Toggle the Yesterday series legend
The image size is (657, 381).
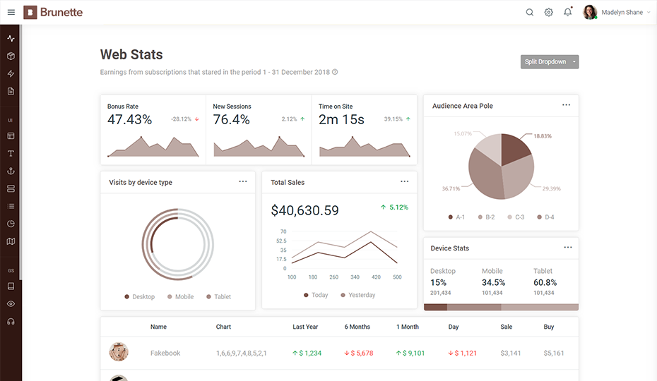pyautogui.click(x=358, y=295)
